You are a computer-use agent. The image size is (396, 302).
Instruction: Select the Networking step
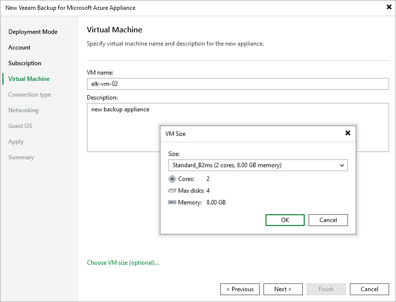pyautogui.click(x=24, y=110)
